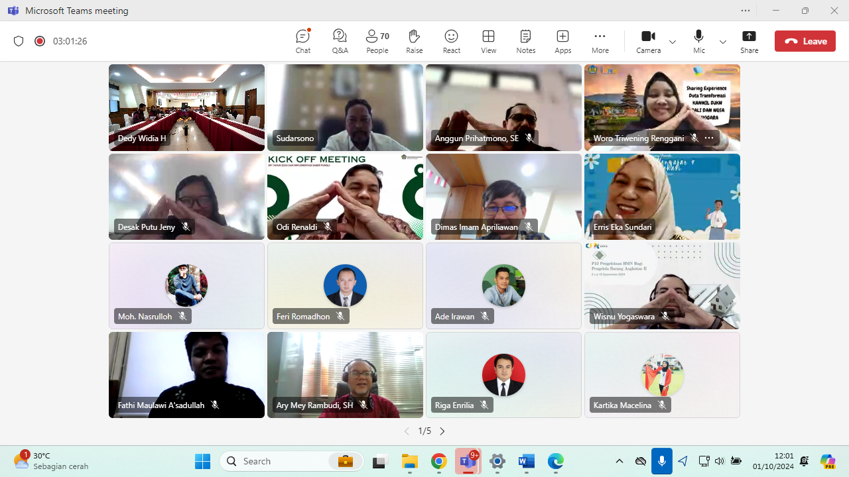Leave the meeting

[805, 41]
